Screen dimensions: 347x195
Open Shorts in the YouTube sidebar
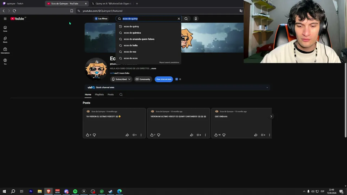click(5, 40)
